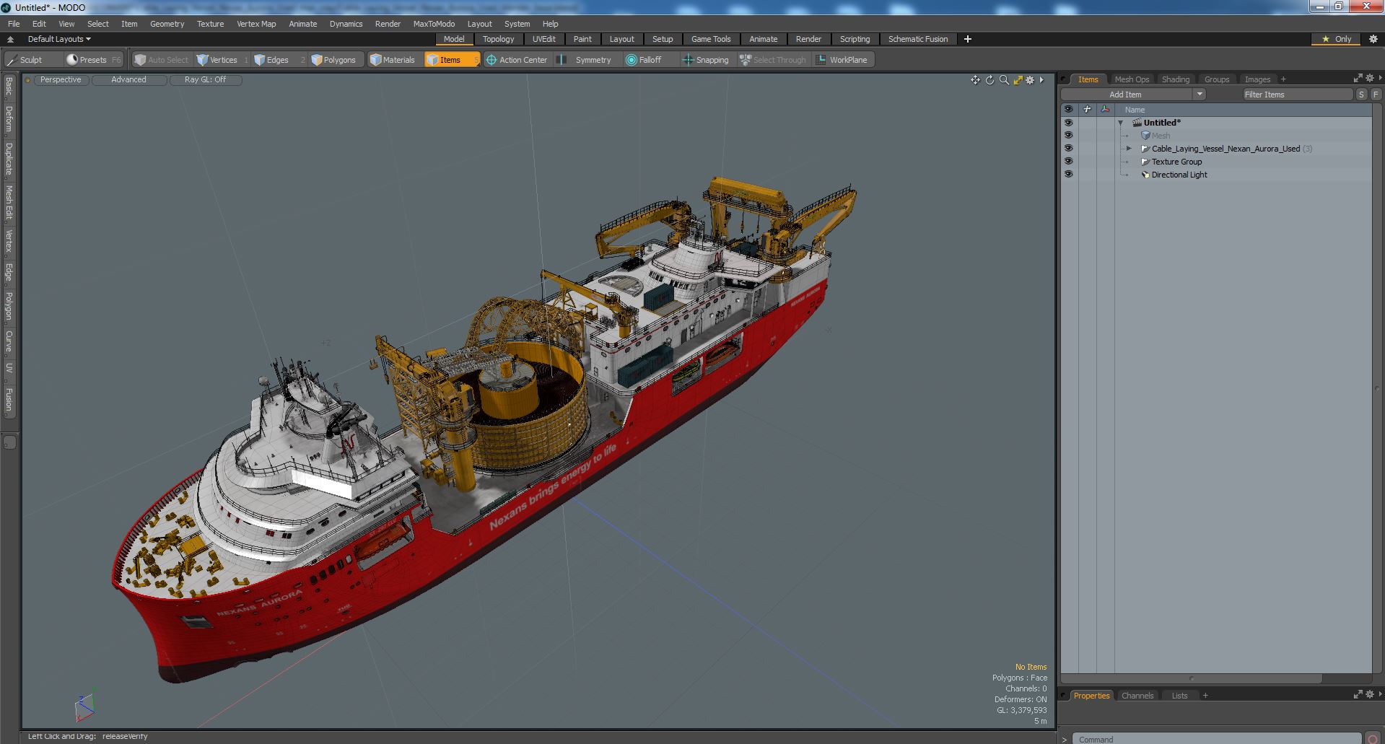Open the MaxToModo menu
Image resolution: width=1385 pixels, height=744 pixels.
pos(434,24)
